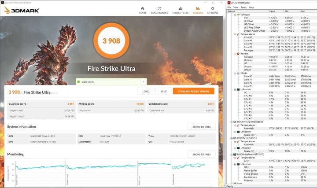Image resolution: width=317 pixels, height=188 pixels.
Task: Click the Load button
Action: pyautogui.click(x=146, y=92)
